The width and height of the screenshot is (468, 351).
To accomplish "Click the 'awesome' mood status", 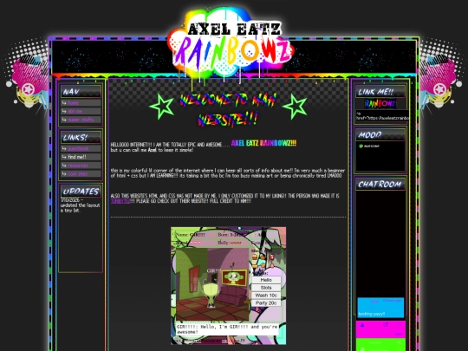I will coord(369,146).
